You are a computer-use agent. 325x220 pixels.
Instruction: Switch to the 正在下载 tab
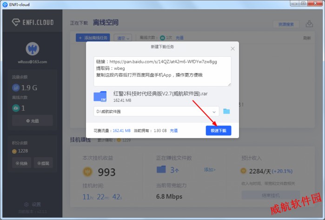pyautogui.click(x=79, y=23)
